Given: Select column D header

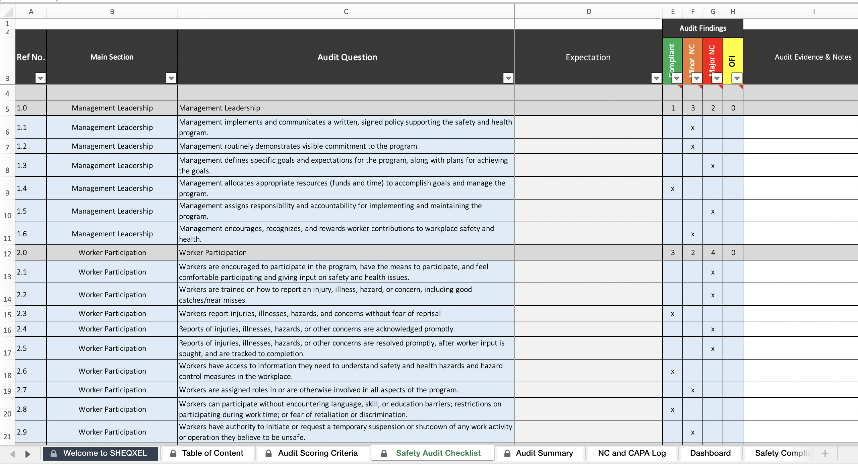Looking at the screenshot, I should click(589, 12).
